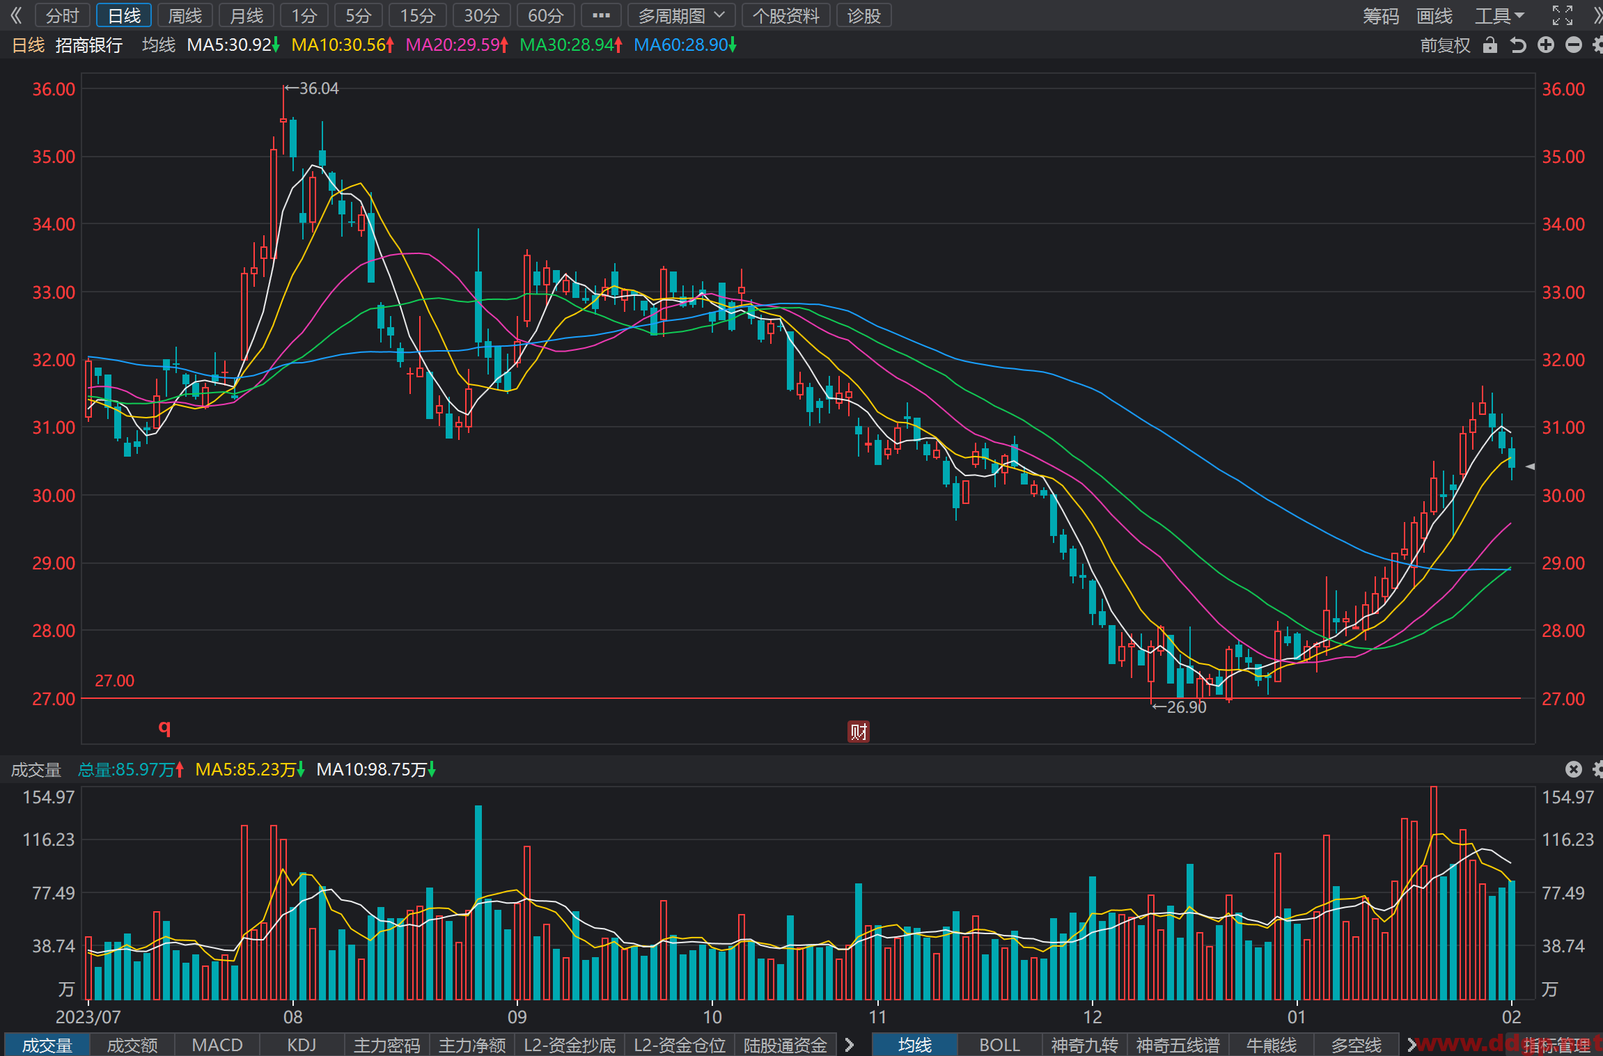Screen dimensions: 1603x1056
Task: Open the 多周期图 dropdown
Action: pos(682,15)
